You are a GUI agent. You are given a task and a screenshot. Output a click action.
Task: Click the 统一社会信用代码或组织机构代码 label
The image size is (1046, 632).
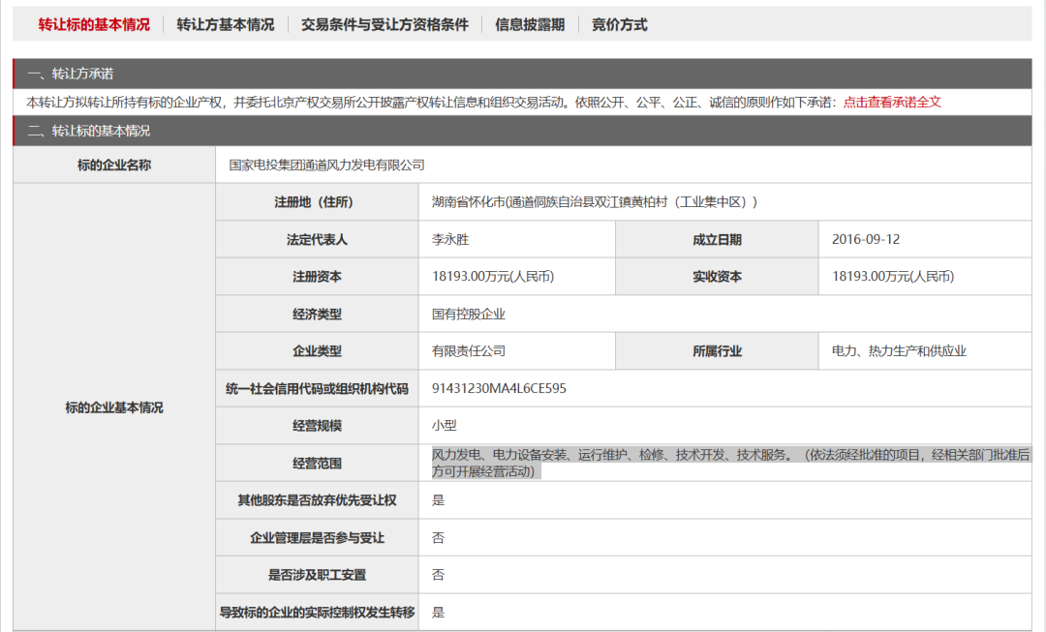[317, 388]
